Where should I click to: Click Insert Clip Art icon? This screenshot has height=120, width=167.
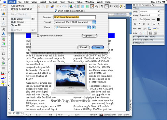click(4, 39)
